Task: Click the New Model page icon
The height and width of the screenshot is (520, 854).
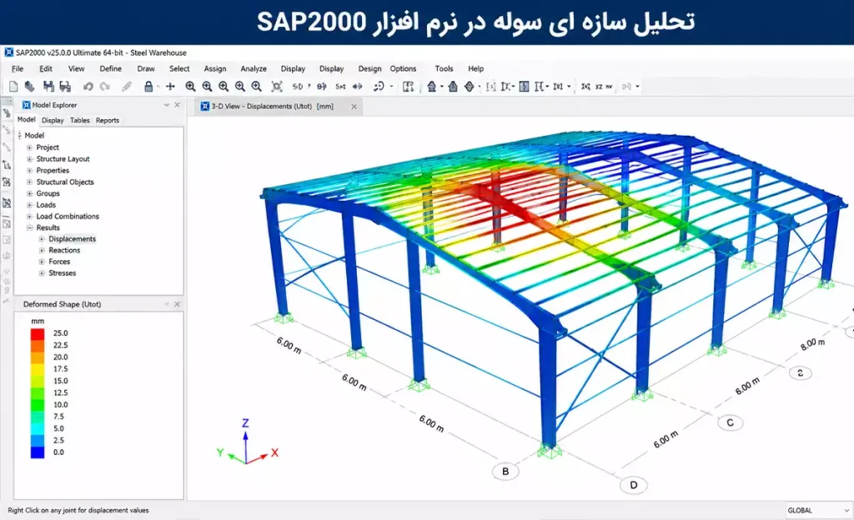Action: (x=13, y=87)
